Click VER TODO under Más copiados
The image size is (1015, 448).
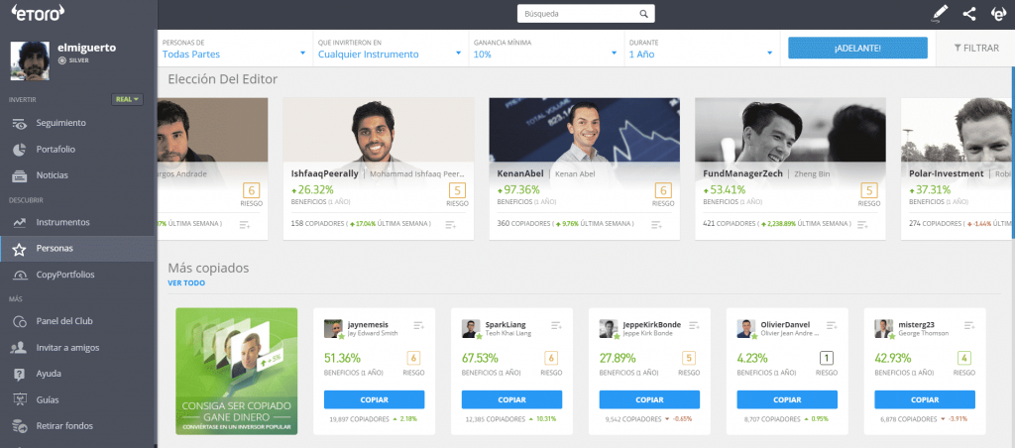[186, 282]
